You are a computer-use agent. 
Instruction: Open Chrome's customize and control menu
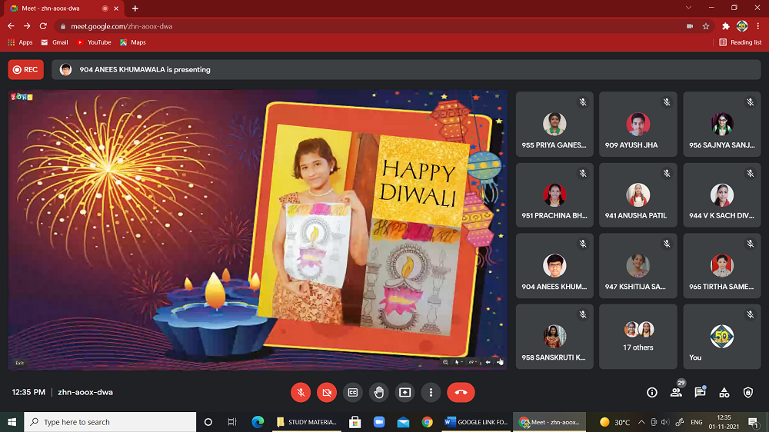click(758, 25)
